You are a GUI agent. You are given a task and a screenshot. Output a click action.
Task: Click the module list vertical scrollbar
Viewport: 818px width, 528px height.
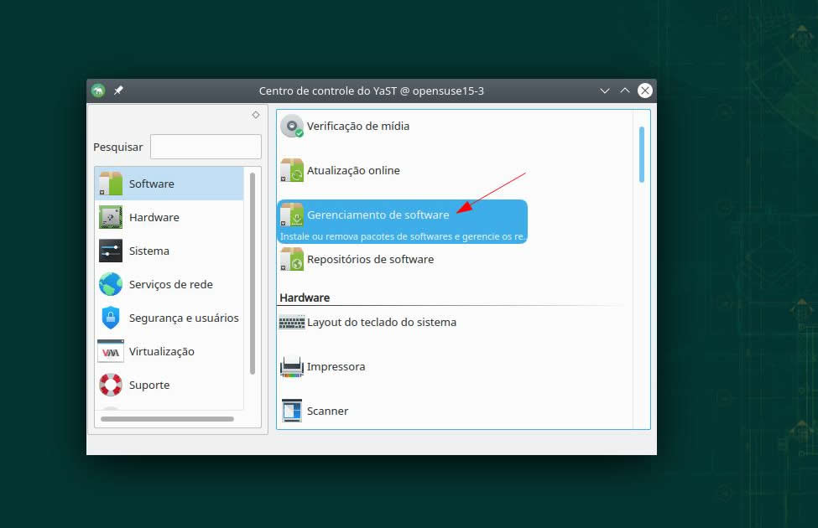642,154
